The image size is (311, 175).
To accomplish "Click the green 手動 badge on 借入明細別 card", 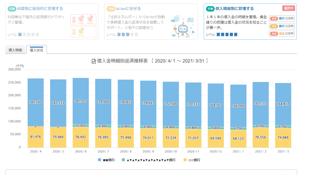I will pos(210,9).
